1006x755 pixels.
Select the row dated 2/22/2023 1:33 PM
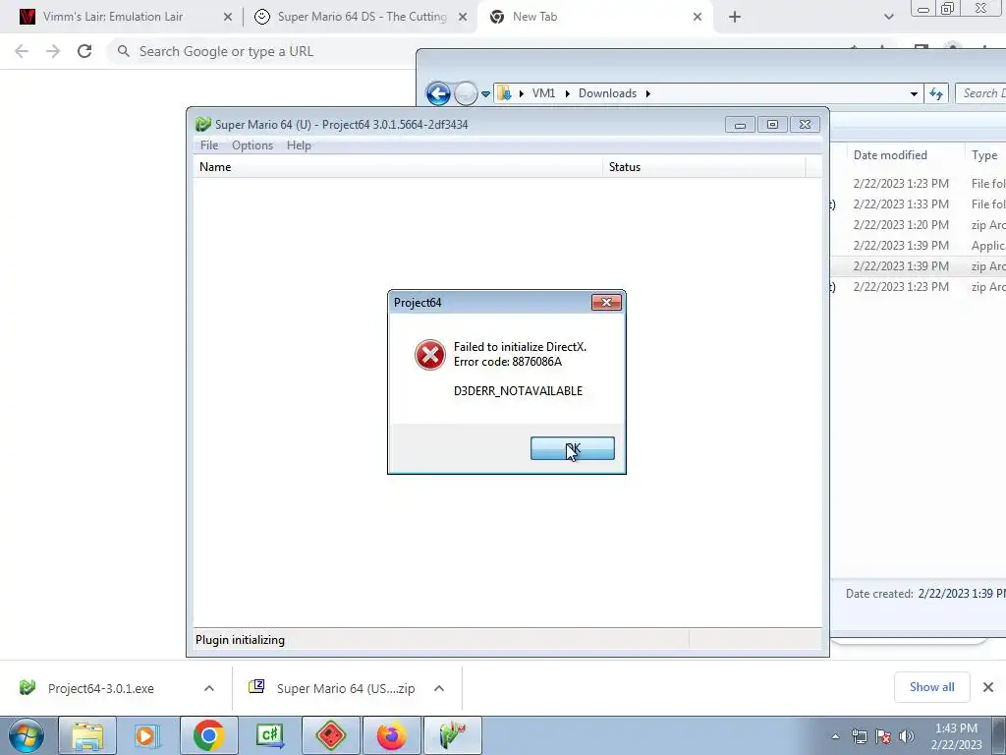click(918, 204)
